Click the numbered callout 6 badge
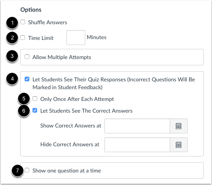The width and height of the screenshot is (212, 185). click(24, 111)
